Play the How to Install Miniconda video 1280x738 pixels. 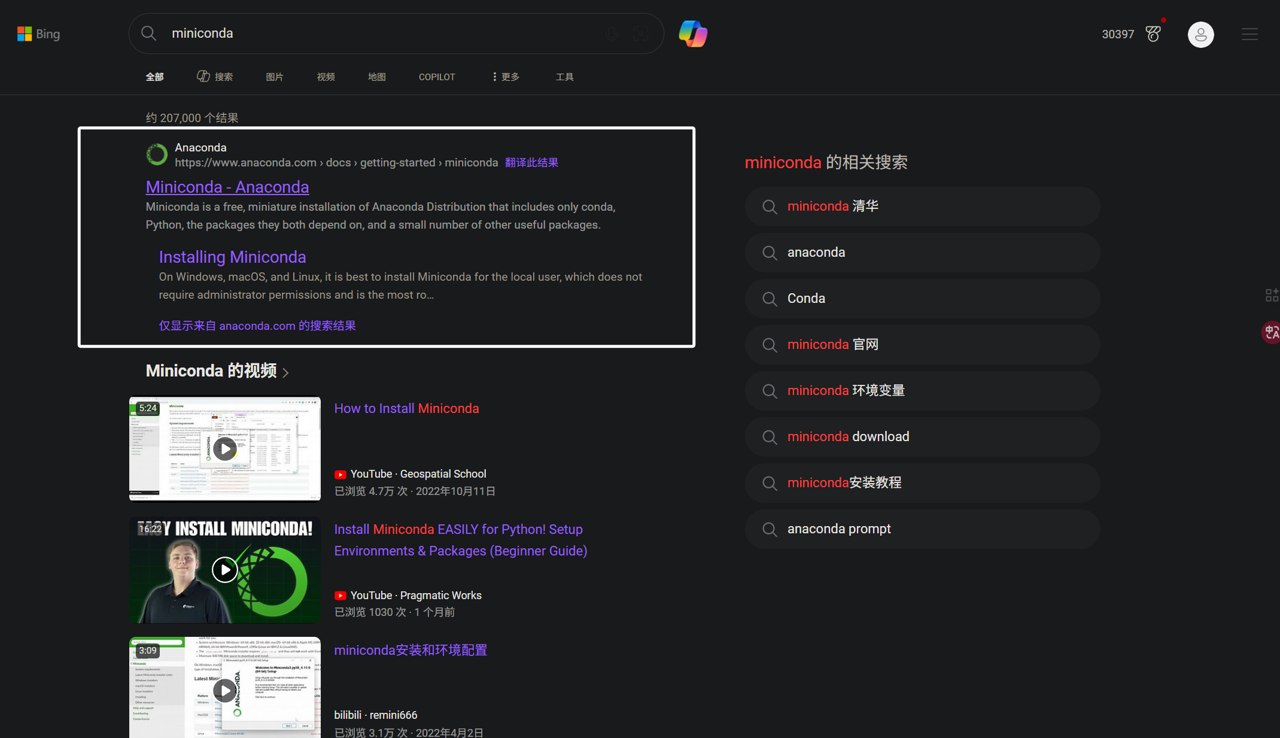tap(224, 449)
